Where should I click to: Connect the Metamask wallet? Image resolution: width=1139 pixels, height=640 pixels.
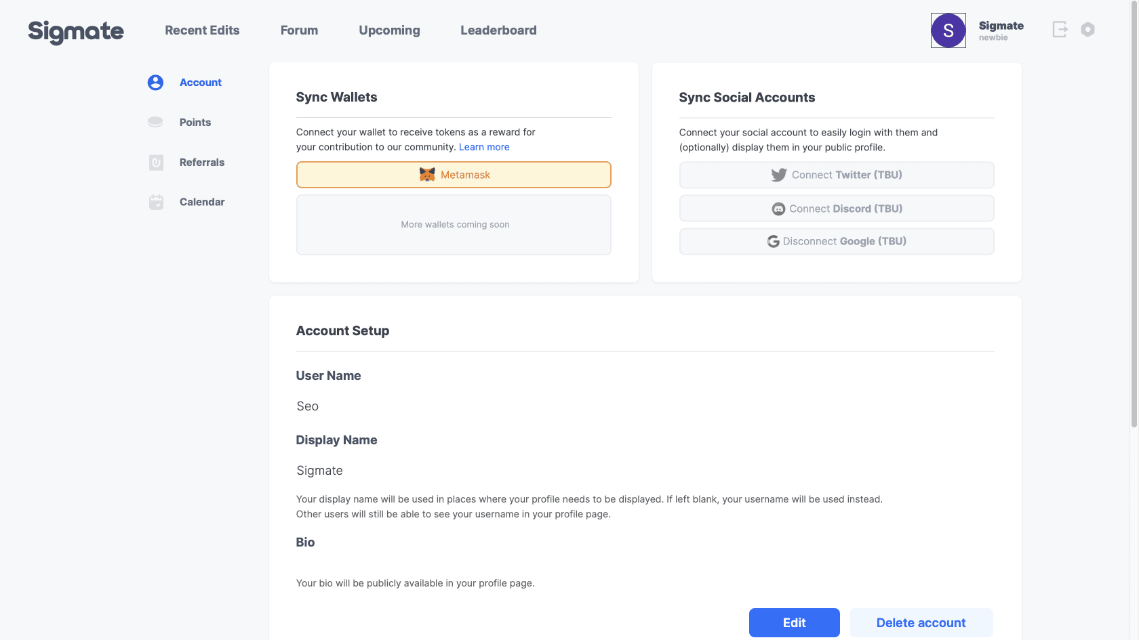(454, 175)
